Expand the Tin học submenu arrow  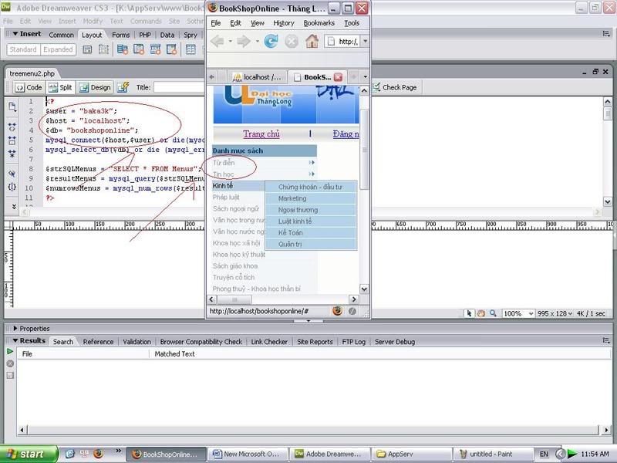pos(312,174)
